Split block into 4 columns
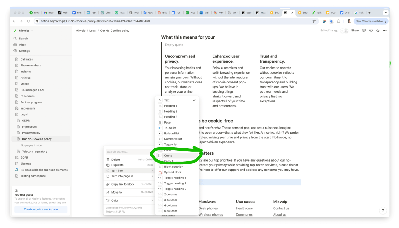This screenshot has width=399, height=228. [x=177, y=205]
